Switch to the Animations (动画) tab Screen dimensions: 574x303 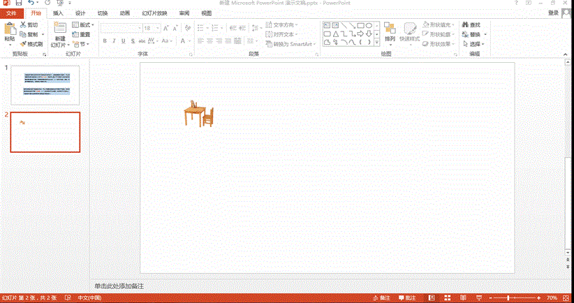(x=124, y=13)
